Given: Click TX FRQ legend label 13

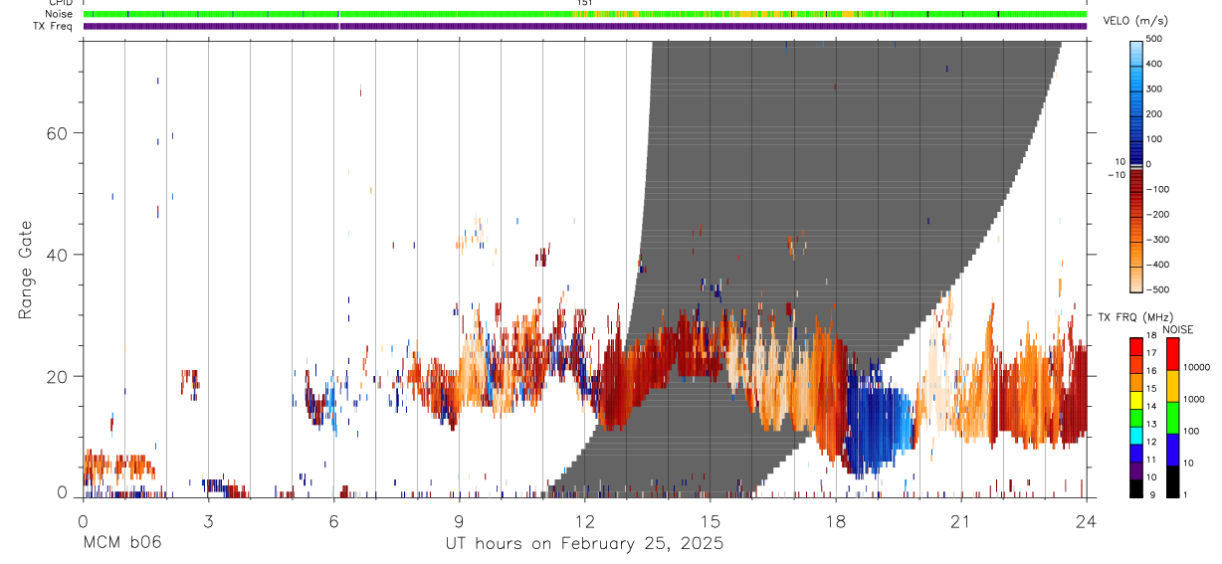Looking at the screenshot, I should tap(1151, 424).
